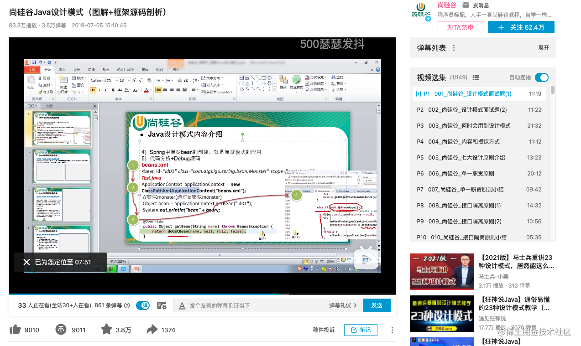The width and height of the screenshot is (581, 346).
Task: Expand the 弹幕列表 with 展开
Action: [543, 47]
